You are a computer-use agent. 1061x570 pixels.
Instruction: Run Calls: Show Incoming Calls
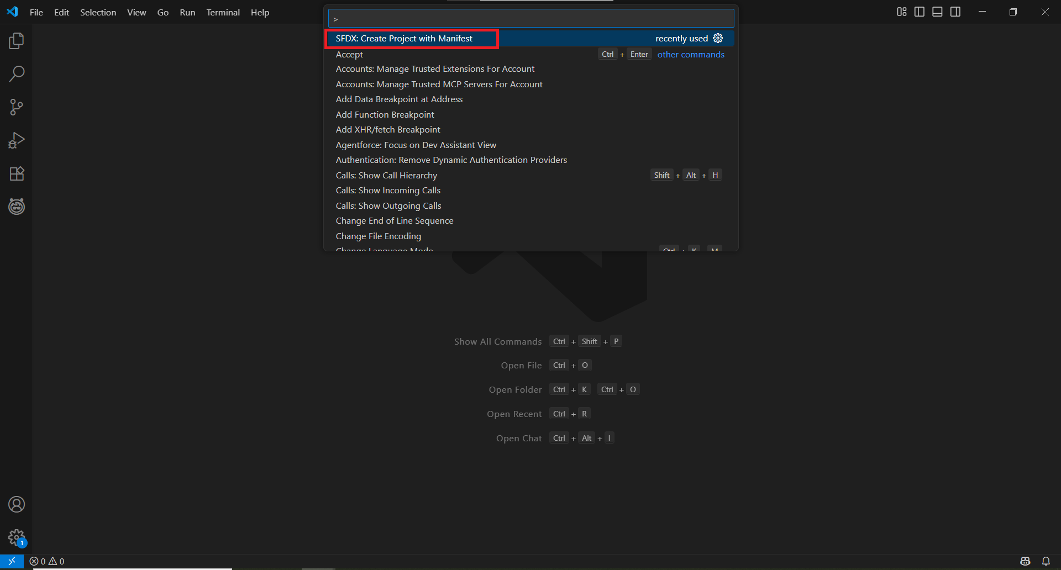click(x=531, y=191)
